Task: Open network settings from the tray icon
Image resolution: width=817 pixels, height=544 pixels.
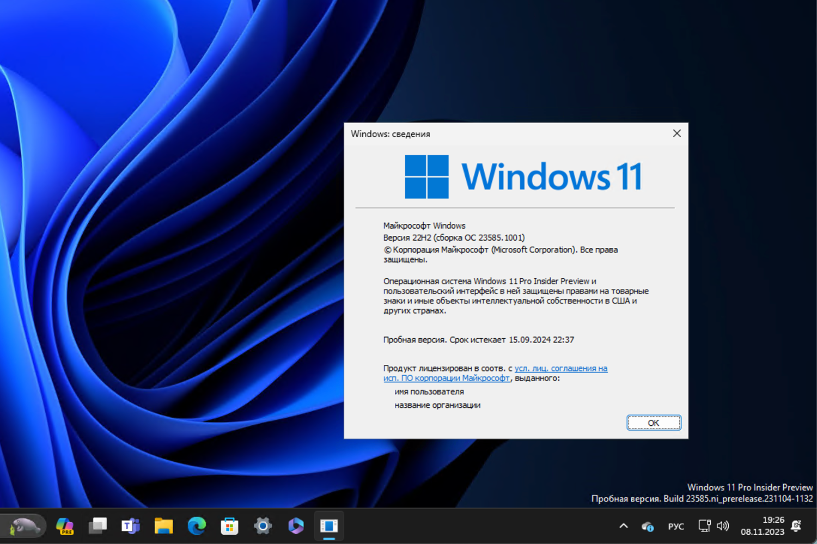Action: tap(705, 525)
